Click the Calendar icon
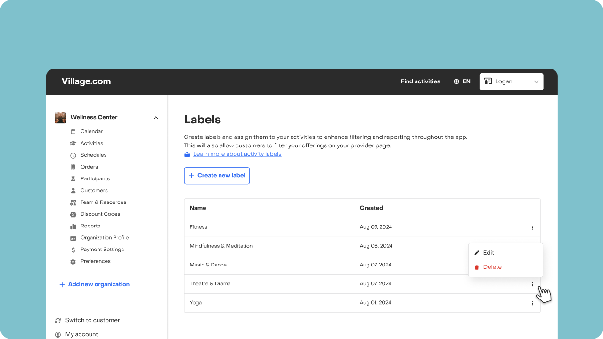Screen dimensions: 603x339 point(73,132)
